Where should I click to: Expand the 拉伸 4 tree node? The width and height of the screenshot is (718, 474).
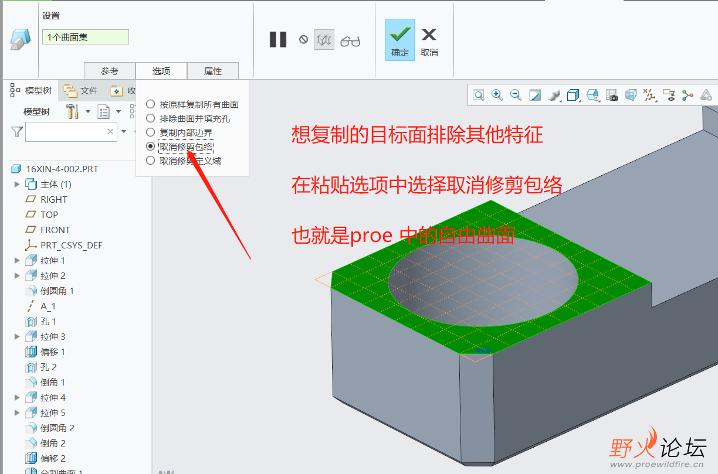coord(17,397)
